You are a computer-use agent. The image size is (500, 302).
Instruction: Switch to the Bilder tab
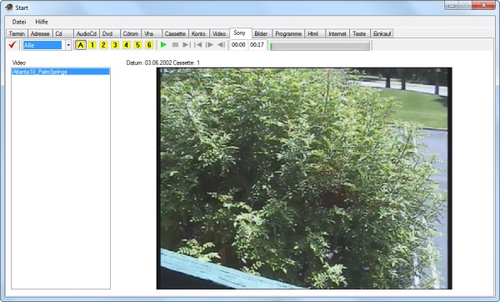click(261, 33)
